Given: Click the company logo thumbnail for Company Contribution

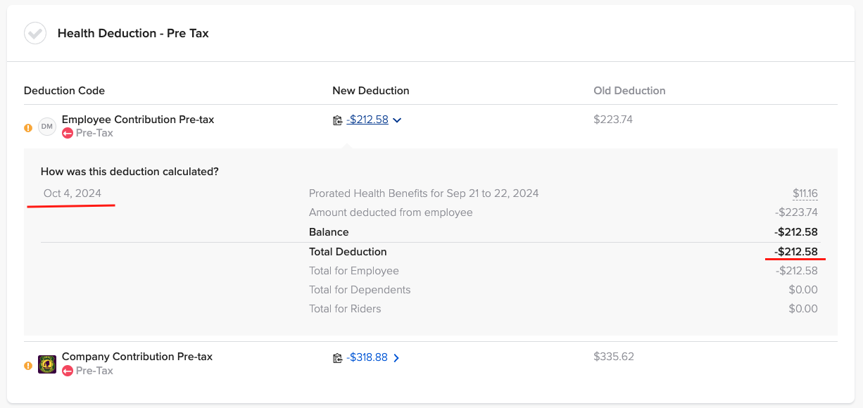Looking at the screenshot, I should (46, 364).
